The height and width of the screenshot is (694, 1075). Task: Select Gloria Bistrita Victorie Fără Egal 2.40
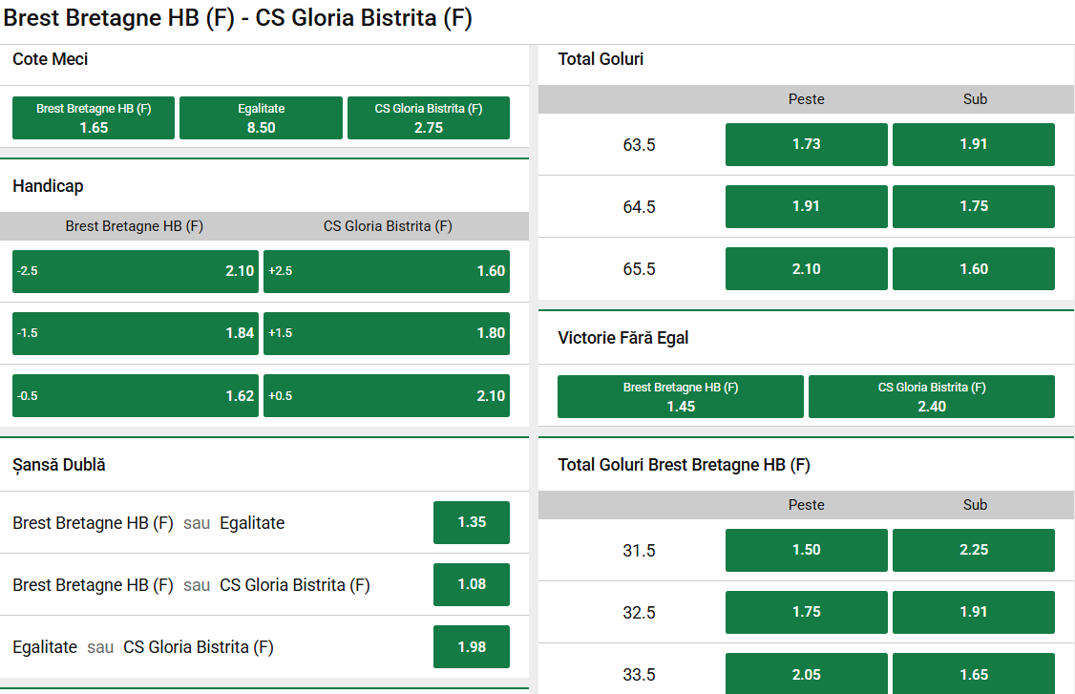click(x=932, y=396)
